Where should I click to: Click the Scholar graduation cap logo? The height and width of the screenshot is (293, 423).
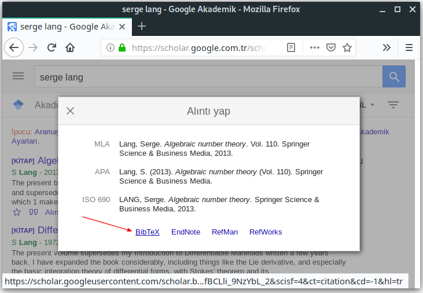[x=18, y=104]
